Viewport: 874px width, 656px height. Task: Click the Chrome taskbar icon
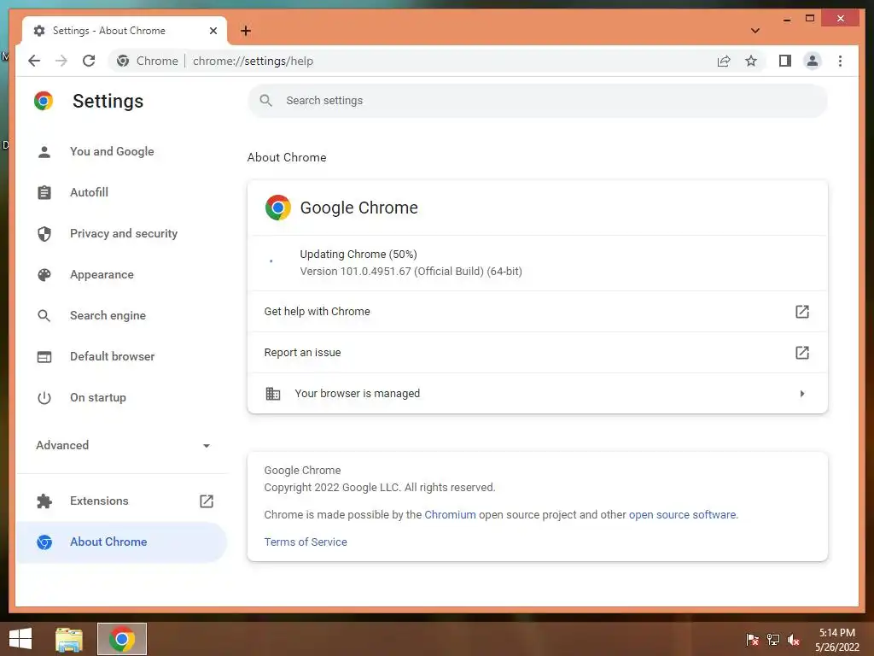(122, 639)
